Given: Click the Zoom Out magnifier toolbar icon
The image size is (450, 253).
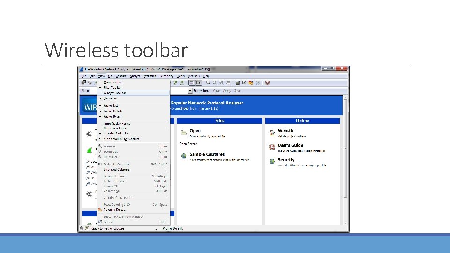Looking at the screenshot, I should pyautogui.click(x=215, y=82).
